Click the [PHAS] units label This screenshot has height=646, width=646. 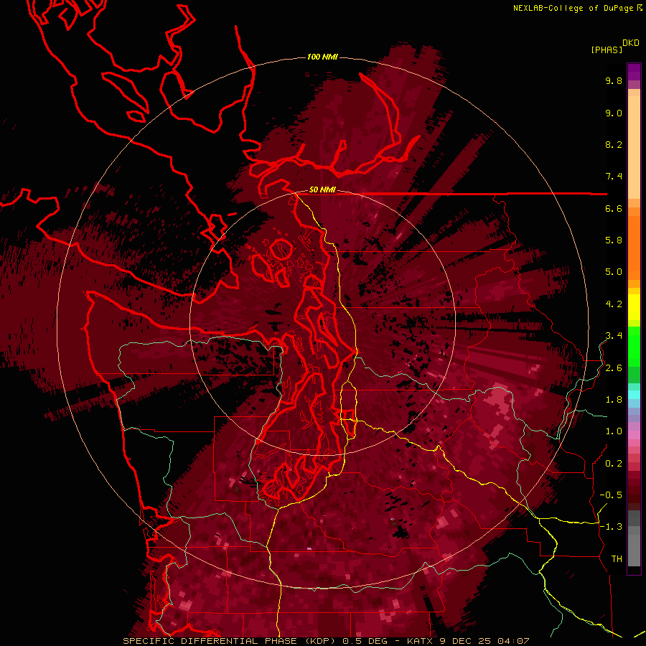(607, 50)
